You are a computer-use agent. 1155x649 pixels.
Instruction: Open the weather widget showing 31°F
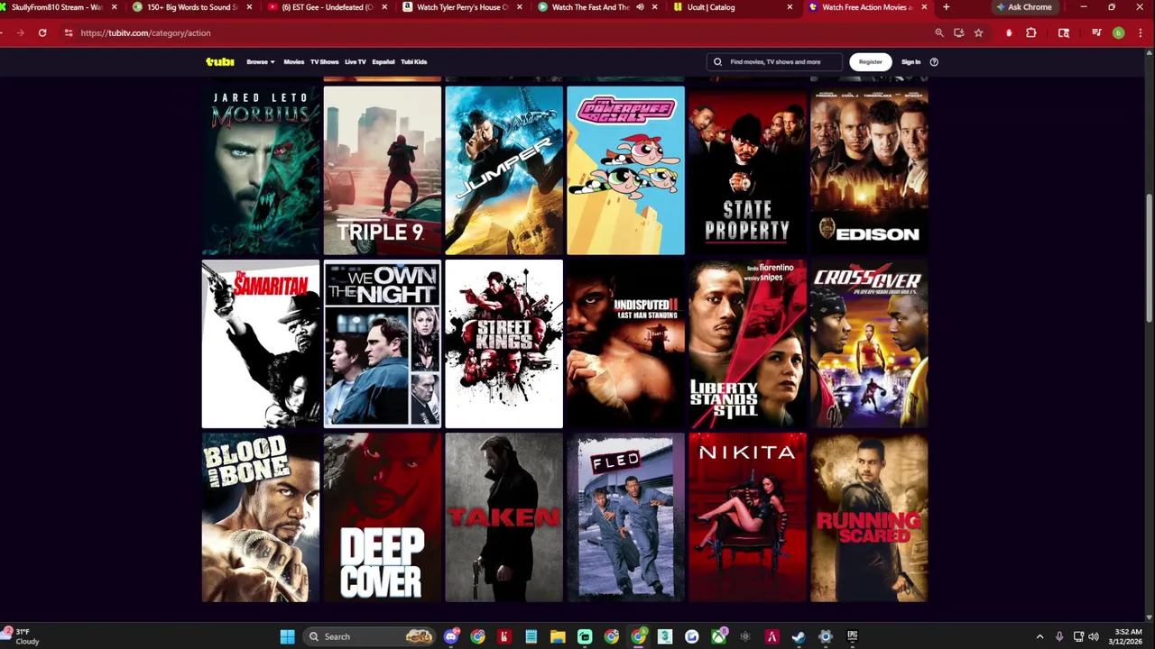click(x=21, y=636)
